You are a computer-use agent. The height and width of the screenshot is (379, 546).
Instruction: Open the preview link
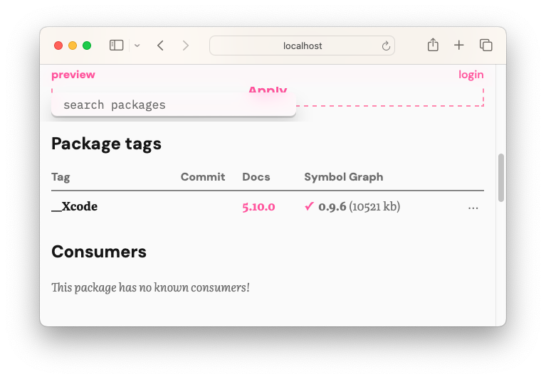coord(73,75)
